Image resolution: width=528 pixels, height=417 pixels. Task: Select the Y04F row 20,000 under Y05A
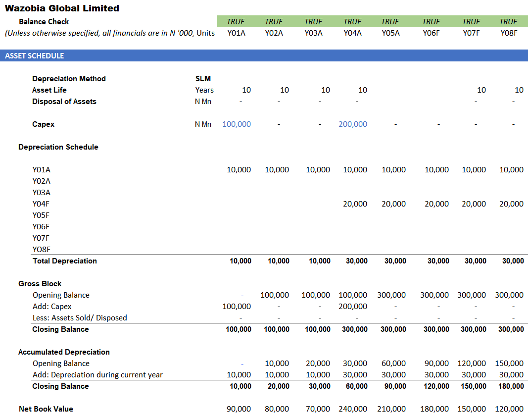[x=393, y=204]
